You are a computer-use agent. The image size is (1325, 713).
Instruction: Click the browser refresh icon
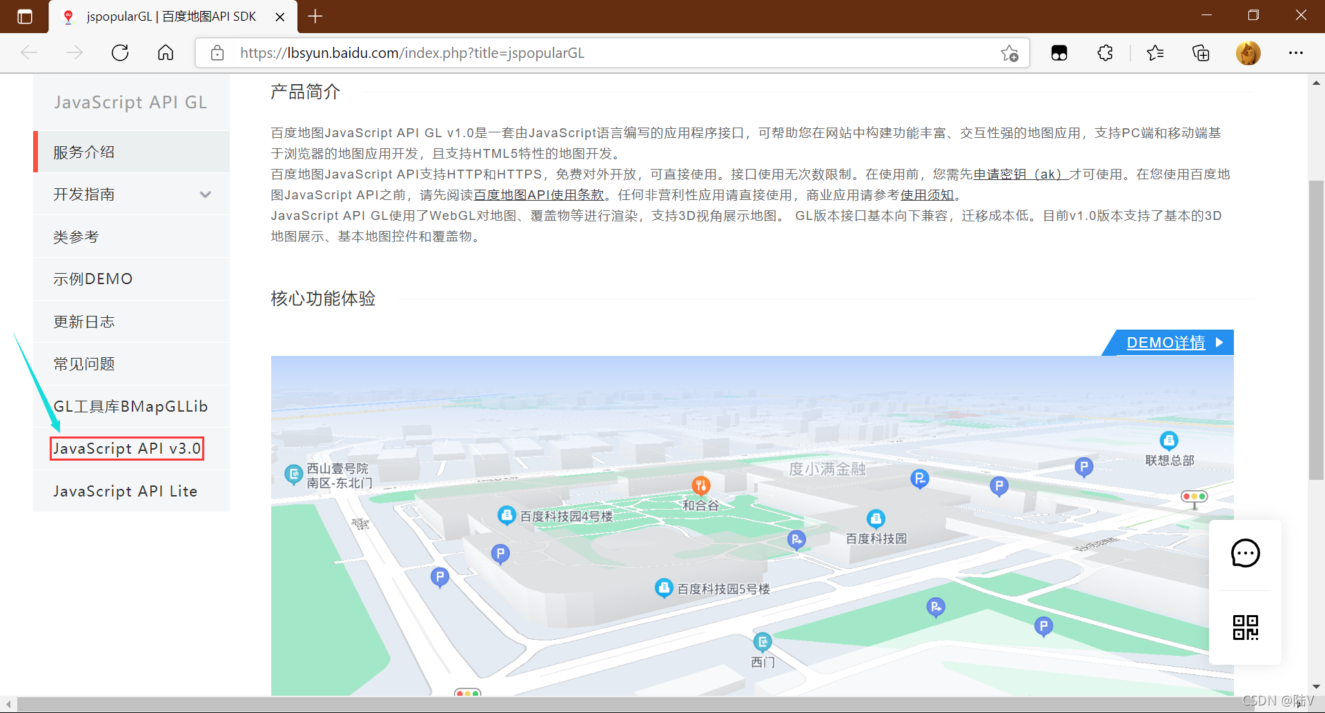point(120,53)
